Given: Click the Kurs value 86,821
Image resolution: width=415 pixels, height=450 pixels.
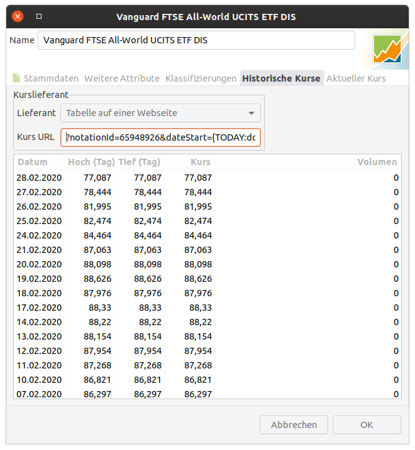Looking at the screenshot, I should 198,380.
